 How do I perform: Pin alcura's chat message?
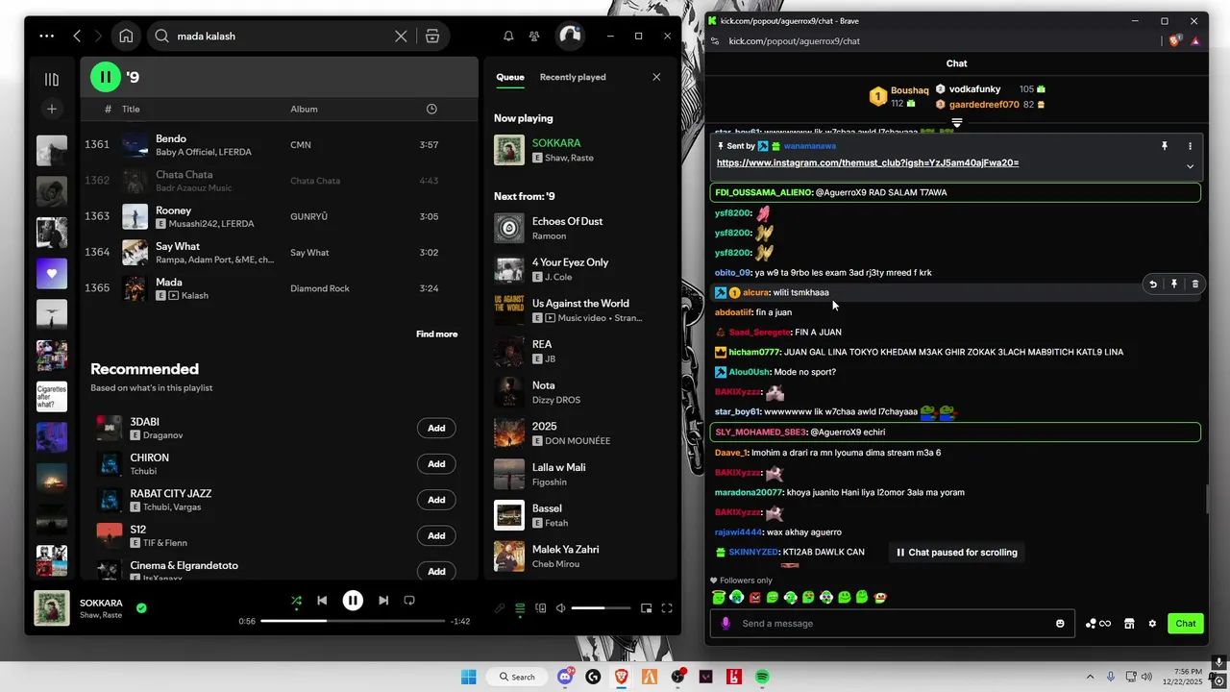point(1174,284)
